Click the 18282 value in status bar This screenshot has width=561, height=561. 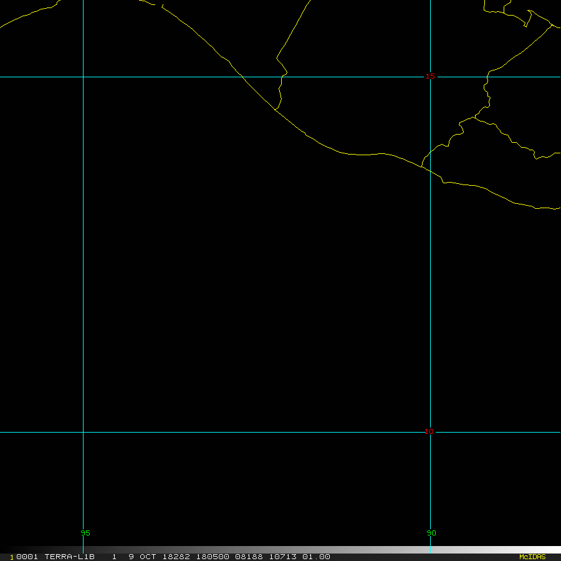pos(176,557)
